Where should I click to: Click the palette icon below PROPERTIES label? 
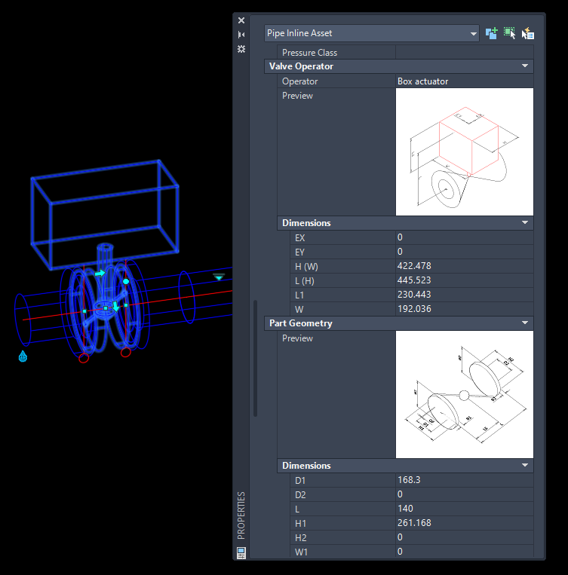tap(241, 552)
